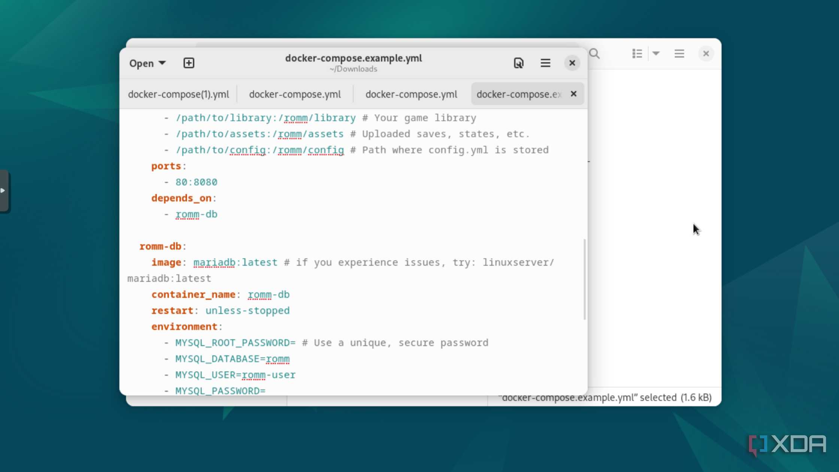Switch to the second docker-compose.yml tab
839x472 pixels.
295,94
